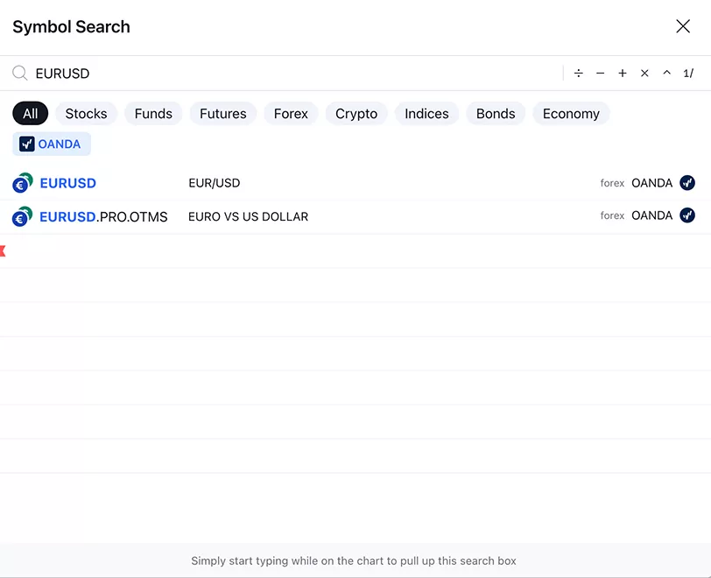This screenshot has height=578, width=711.
Task: Click the magnifying glass search icon
Action: pyautogui.click(x=19, y=74)
